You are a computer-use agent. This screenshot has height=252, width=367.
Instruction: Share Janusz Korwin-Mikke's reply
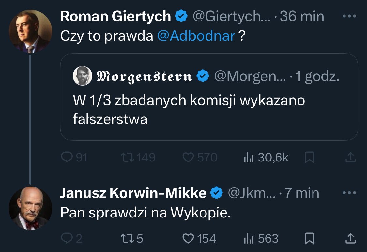[x=350, y=239]
